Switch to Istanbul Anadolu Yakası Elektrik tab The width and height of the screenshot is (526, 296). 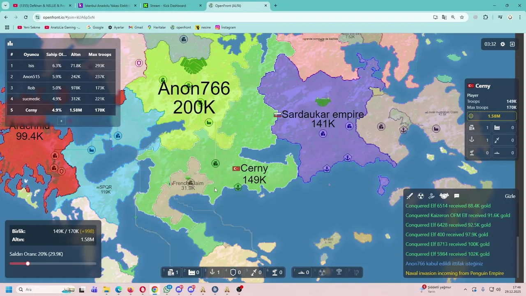pyautogui.click(x=108, y=6)
